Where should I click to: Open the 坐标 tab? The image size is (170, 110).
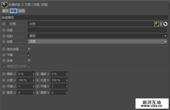click(x=22, y=11)
